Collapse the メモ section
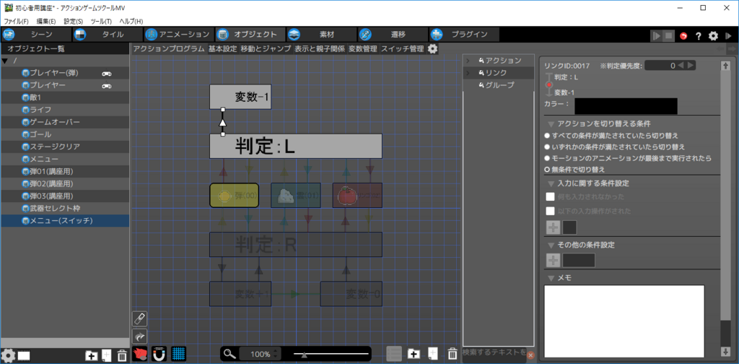Viewport: 739px width, 364px height. click(551, 278)
